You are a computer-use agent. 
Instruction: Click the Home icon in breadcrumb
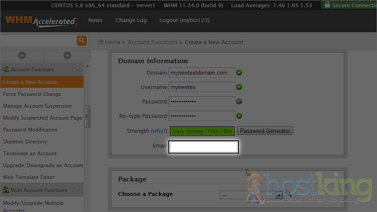[x=101, y=42]
